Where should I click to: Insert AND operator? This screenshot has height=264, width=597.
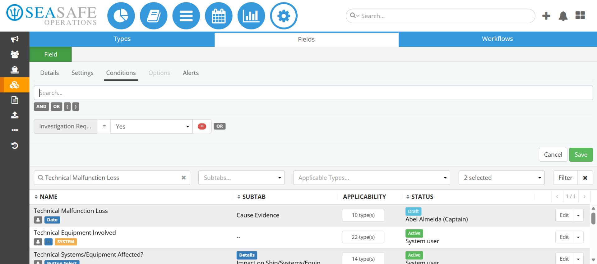41,107
